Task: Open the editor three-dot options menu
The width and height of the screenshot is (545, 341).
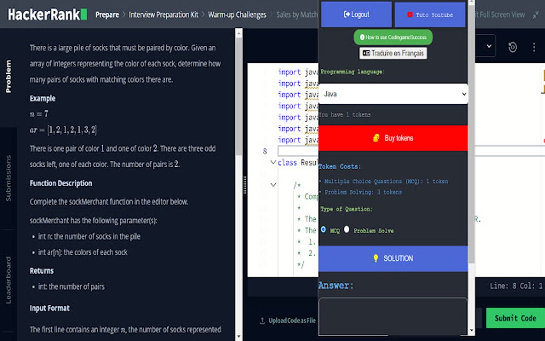Action: tap(533, 47)
